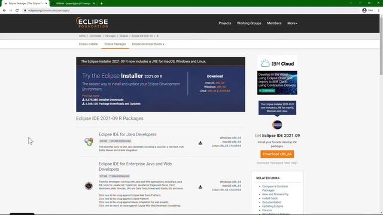Click the Eclipse IDE 2021-09 breadcrumb
383x215 pixels.
[142, 36]
